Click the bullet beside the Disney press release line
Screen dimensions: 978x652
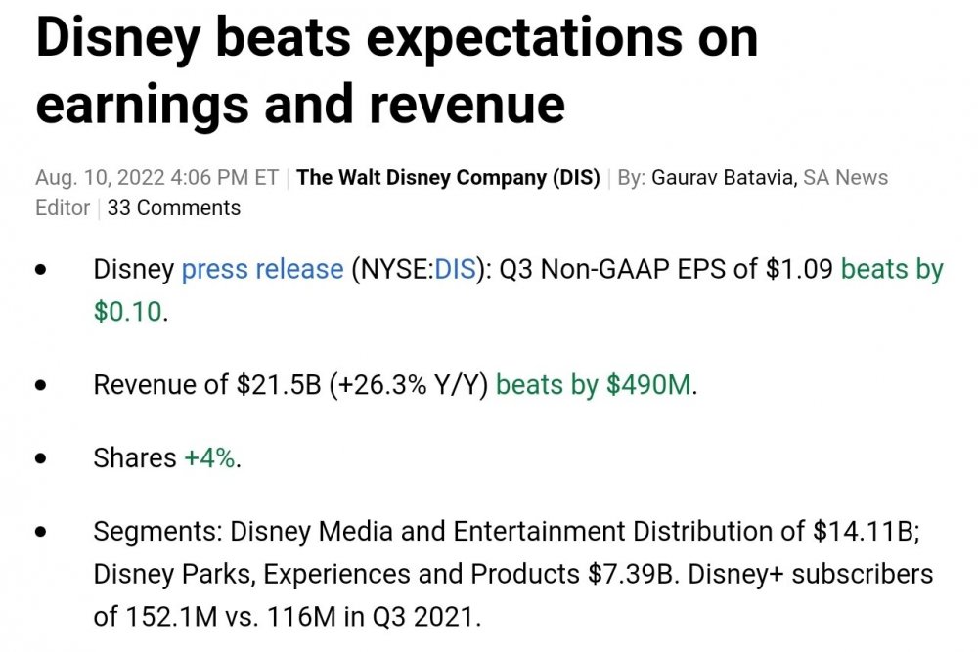pos(41,271)
